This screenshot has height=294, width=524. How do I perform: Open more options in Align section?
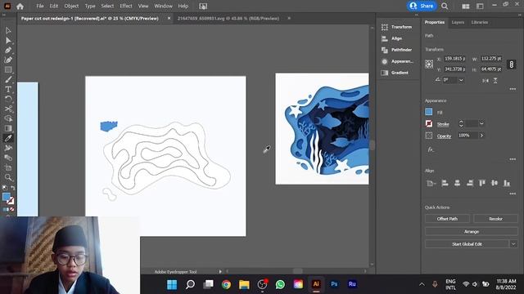513,194
